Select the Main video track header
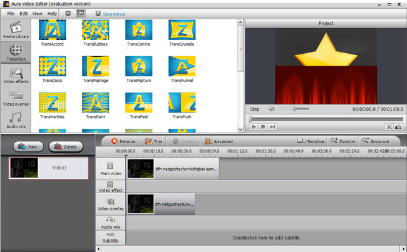This screenshot has height=252, width=407. click(111, 169)
